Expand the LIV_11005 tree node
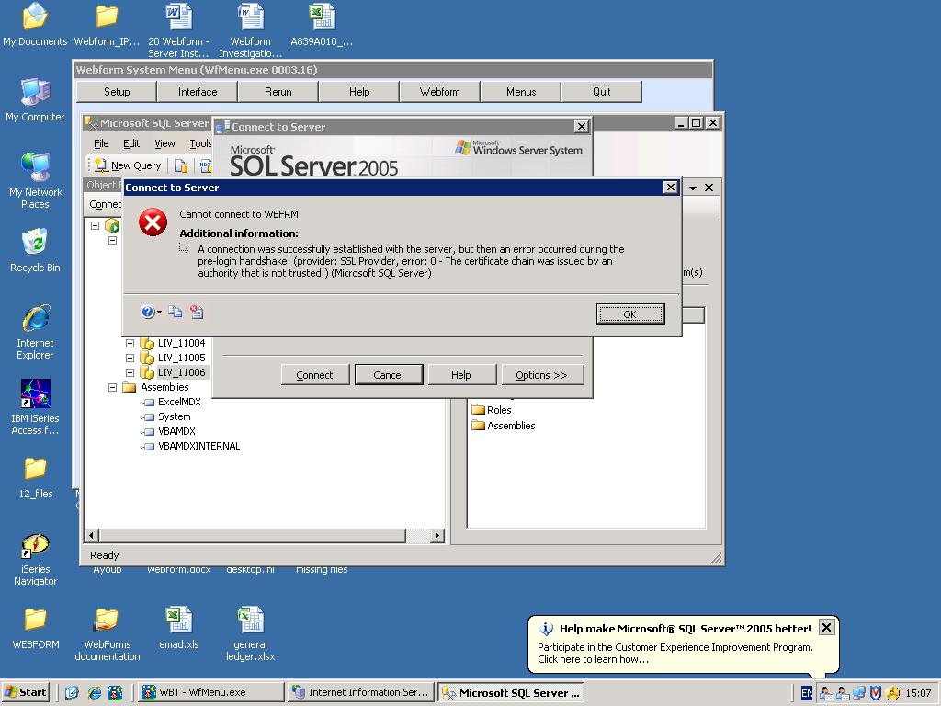Screen dimensions: 941x706 [x=130, y=358]
